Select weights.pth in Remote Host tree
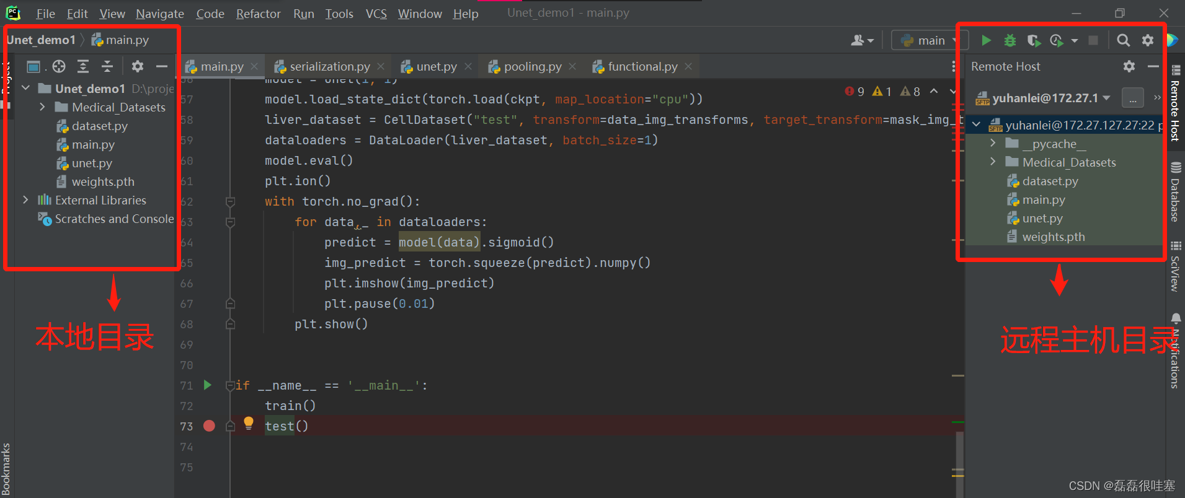 tap(1053, 237)
